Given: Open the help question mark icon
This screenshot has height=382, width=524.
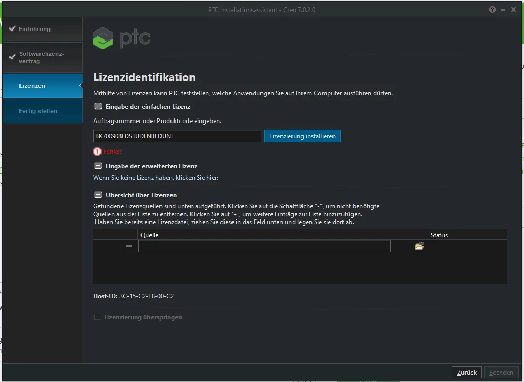Looking at the screenshot, I should [492, 9].
